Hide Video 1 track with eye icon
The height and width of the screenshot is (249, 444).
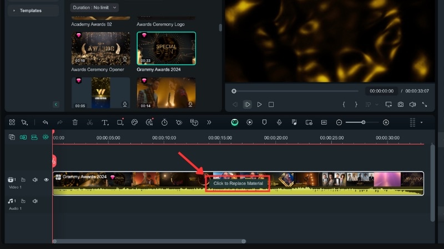[x=46, y=179]
